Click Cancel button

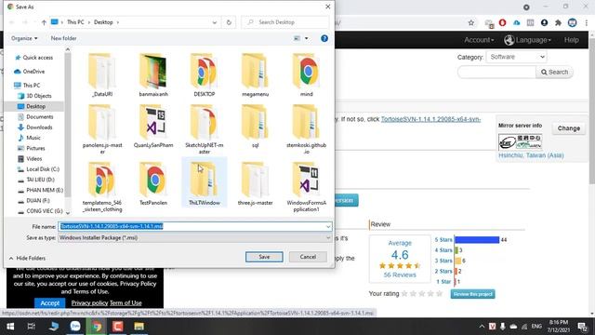(308, 257)
